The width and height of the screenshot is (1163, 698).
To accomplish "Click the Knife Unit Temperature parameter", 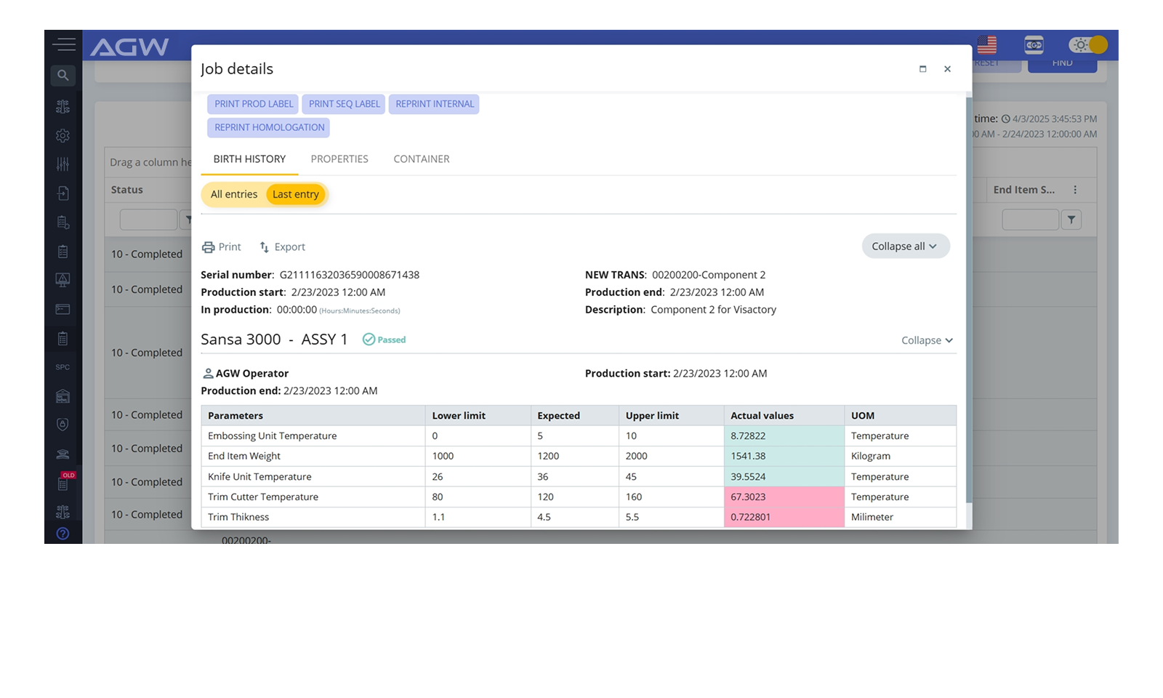I will 259,477.
